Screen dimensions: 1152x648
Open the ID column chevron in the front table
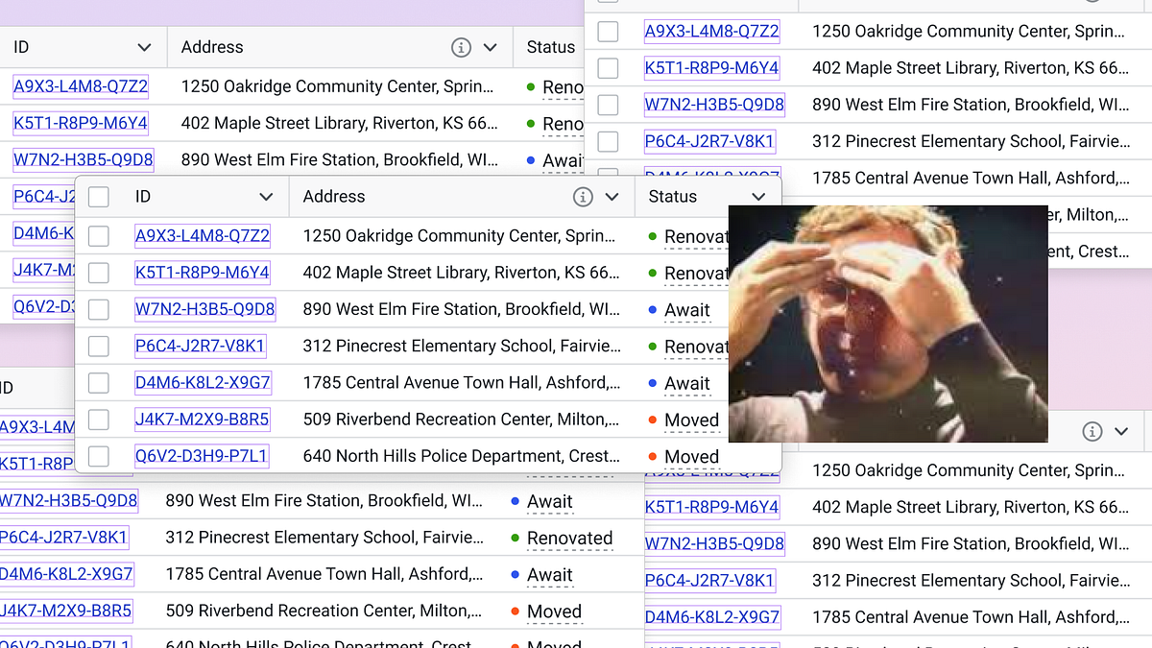tap(266, 197)
